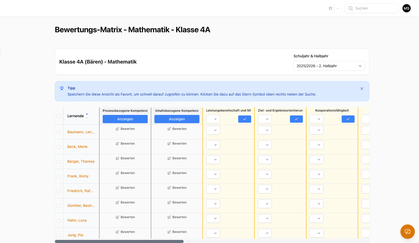The height and width of the screenshot is (243, 419).
Task: Select the checkbox next to Jung, Pia
Action: click(x=59, y=235)
